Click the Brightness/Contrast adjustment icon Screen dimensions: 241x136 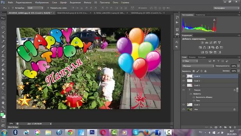tap(203, 43)
